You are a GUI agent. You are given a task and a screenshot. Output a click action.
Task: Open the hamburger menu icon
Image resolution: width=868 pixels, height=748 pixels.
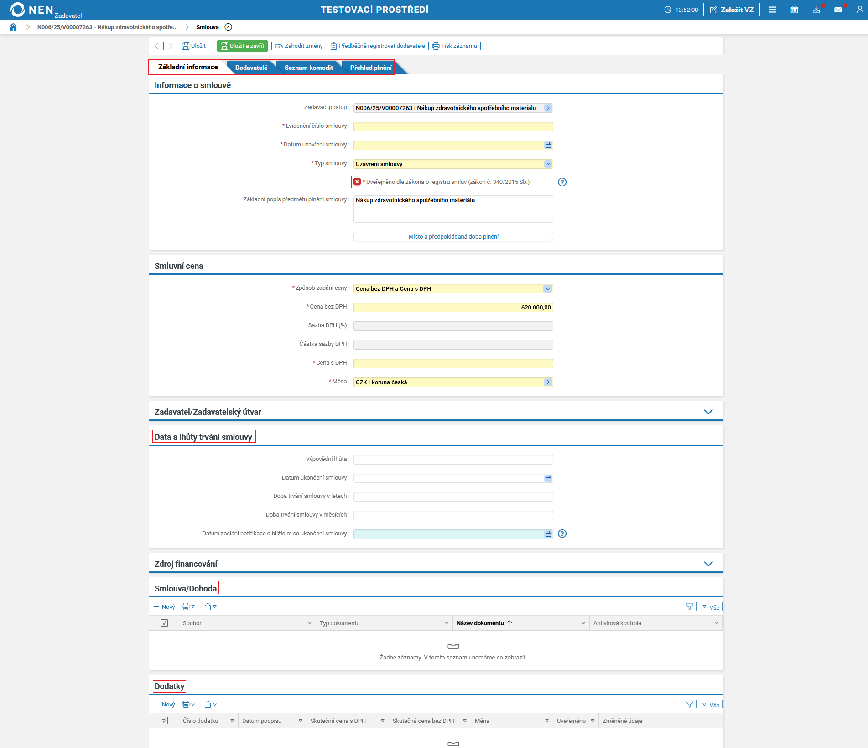coord(772,10)
